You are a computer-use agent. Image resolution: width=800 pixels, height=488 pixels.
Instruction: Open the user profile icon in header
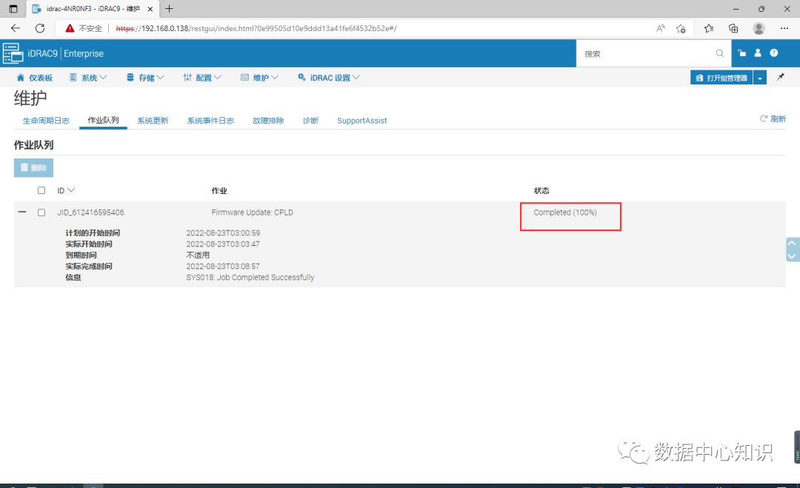pos(758,53)
